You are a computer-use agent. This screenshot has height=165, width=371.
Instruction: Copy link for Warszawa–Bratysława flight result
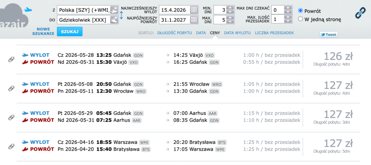11,146
